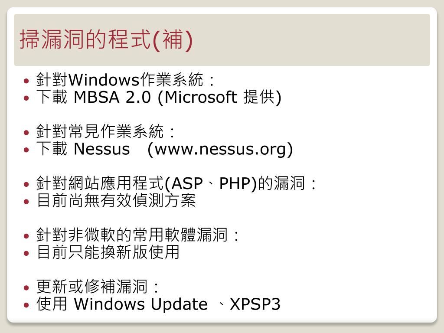Select the ASP、PHP web application line
Viewport: 444px width, 333px height.
point(176,183)
